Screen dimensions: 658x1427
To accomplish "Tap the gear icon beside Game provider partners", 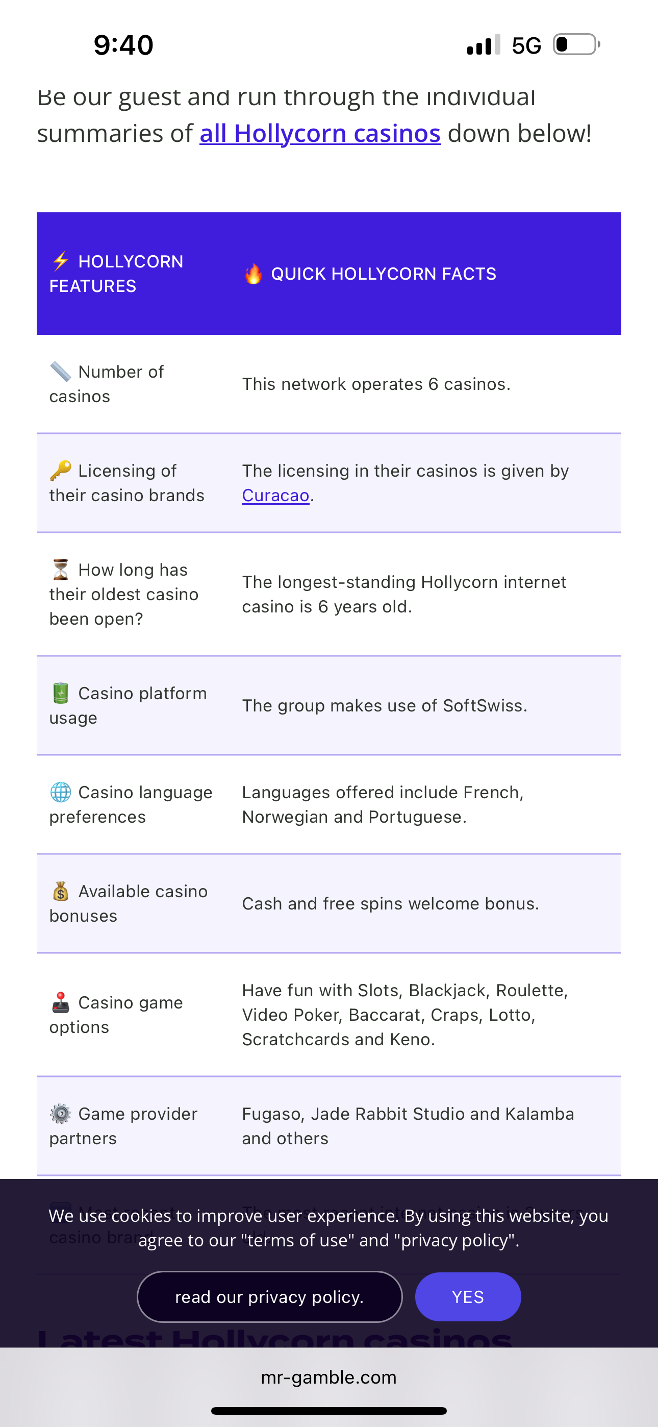I will 60,1114.
